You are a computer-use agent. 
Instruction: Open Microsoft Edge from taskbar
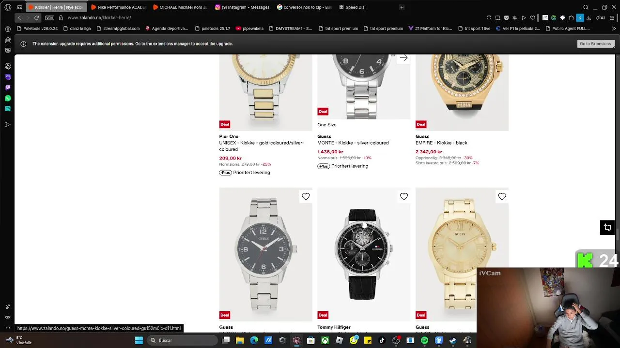pos(254,340)
